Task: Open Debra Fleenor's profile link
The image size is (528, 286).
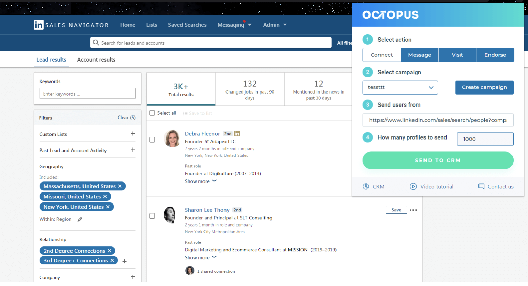Action: point(202,134)
